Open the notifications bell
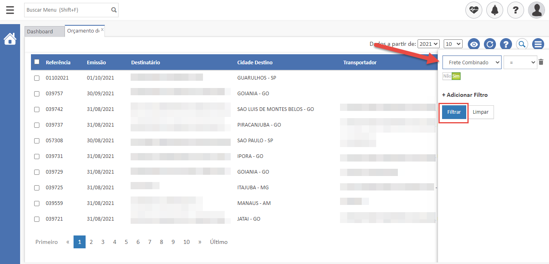The height and width of the screenshot is (264, 549). click(495, 10)
